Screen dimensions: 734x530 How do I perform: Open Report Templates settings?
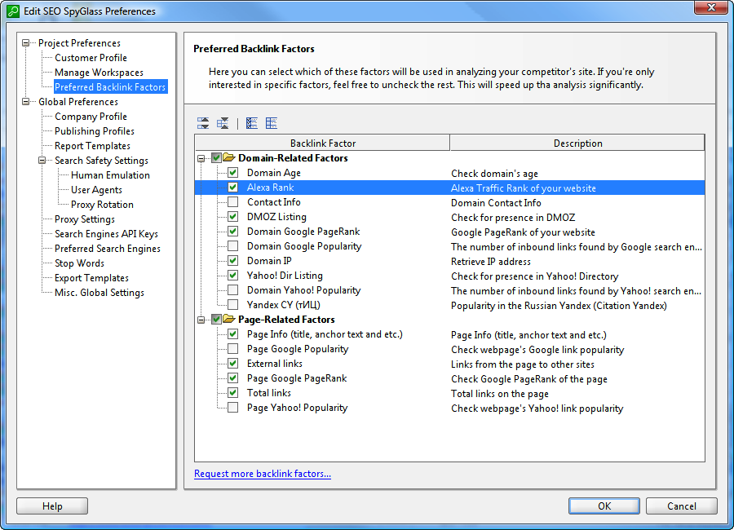pyautogui.click(x=92, y=146)
